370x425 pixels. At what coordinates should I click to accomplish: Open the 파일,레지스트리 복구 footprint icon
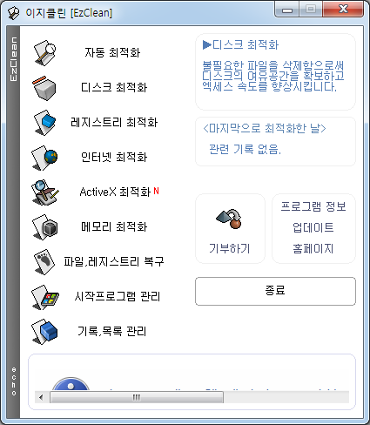click(44, 262)
